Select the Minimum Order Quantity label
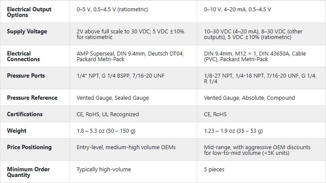The image size is (326, 183). (x=28, y=172)
